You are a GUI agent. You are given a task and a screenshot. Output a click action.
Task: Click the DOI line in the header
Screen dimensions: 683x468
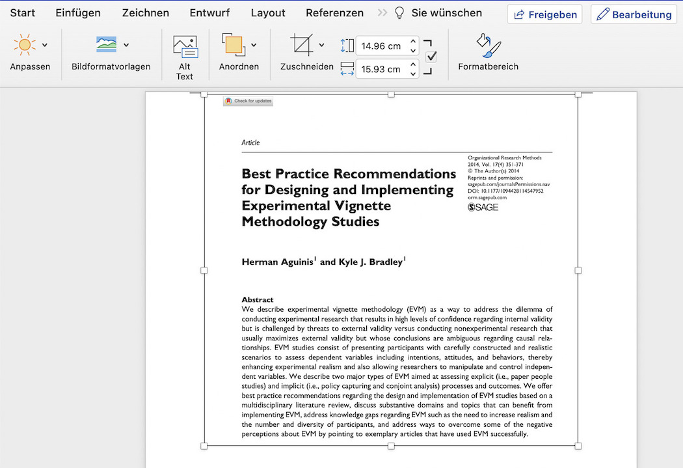(505, 191)
